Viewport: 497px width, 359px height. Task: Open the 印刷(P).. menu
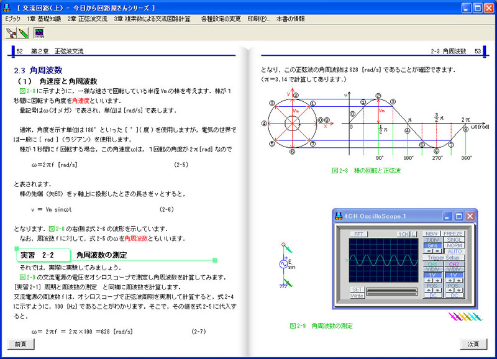pyautogui.click(x=258, y=19)
